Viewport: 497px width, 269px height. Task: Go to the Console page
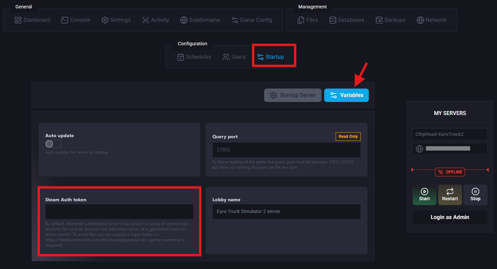76,20
